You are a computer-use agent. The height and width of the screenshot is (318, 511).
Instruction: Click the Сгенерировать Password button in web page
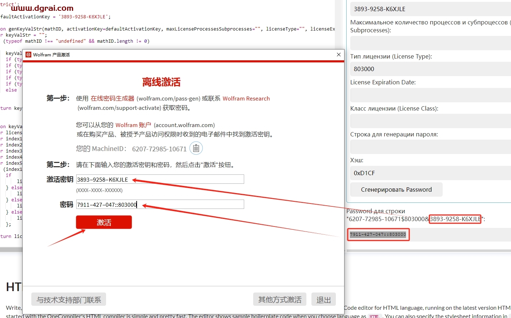point(396,190)
